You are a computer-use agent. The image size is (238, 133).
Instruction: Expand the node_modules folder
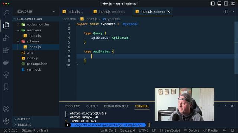pyautogui.click(x=36, y=24)
